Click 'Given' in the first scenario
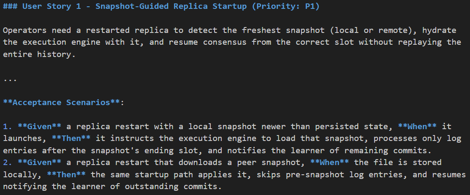The width and height of the screenshot is (470, 195). (38, 127)
